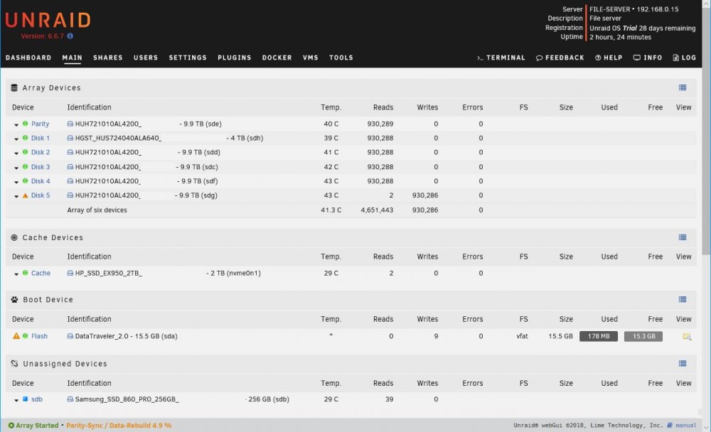
Task: Open the system Log
Action: [x=684, y=58]
